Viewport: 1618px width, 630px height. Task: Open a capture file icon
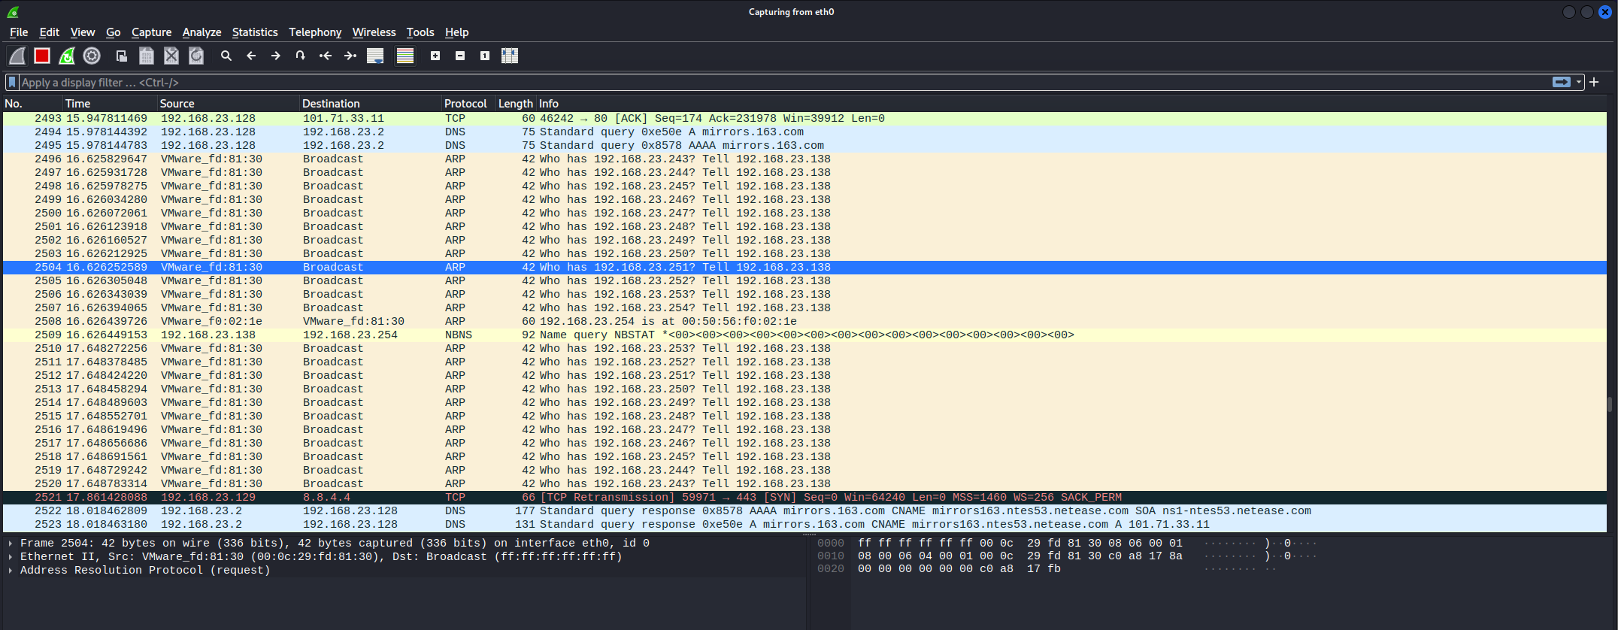tap(121, 56)
